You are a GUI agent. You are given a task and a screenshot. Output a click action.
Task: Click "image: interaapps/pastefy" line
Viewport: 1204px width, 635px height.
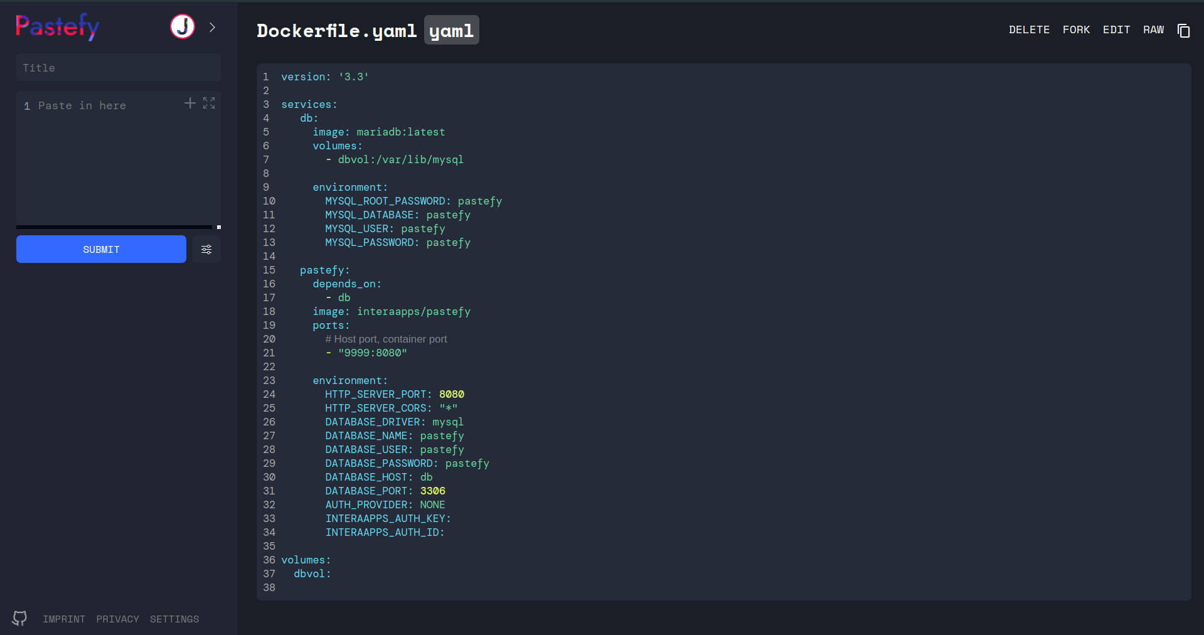(x=392, y=311)
